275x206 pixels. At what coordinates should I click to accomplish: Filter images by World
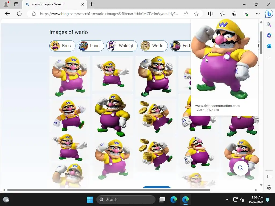(x=154, y=46)
